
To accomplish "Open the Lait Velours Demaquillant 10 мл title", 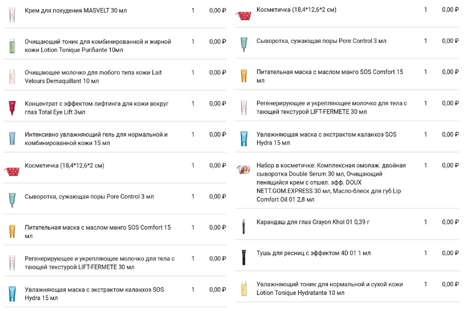I will pyautogui.click(x=93, y=77).
